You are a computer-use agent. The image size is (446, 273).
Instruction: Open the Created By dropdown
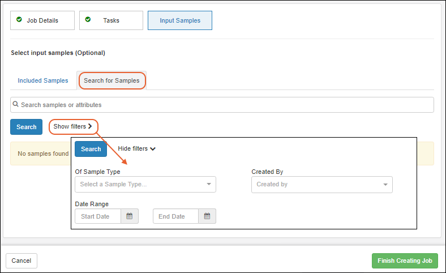321,184
